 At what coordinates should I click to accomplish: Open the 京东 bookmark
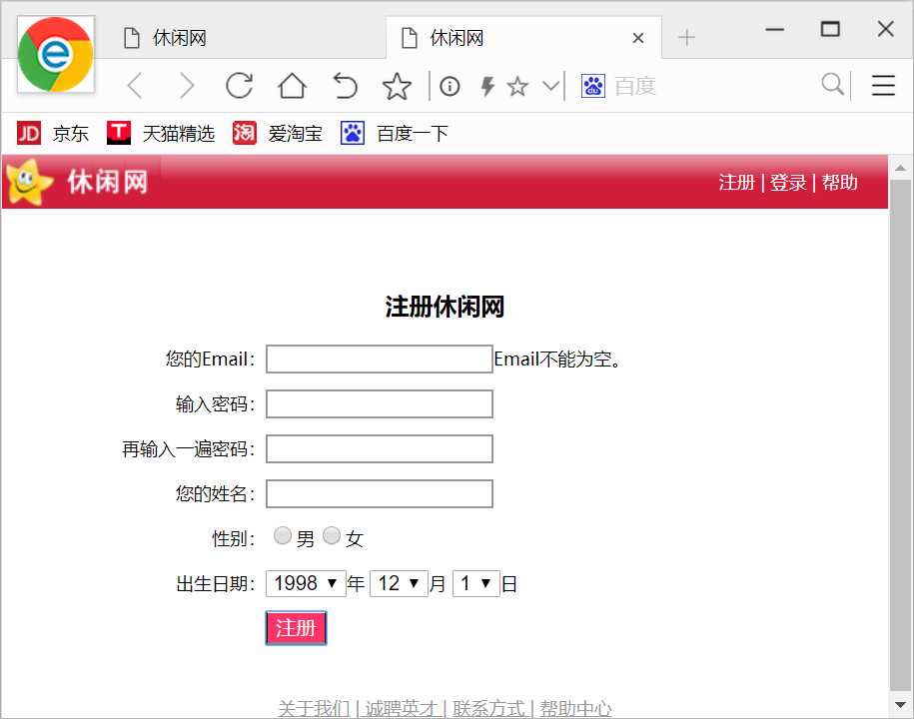click(x=53, y=134)
